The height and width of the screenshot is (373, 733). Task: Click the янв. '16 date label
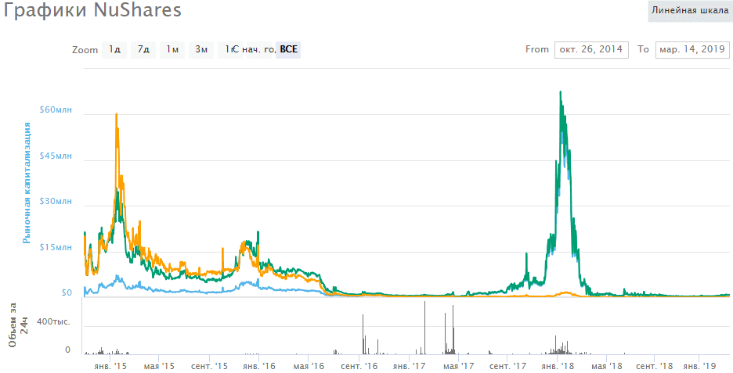(x=259, y=366)
